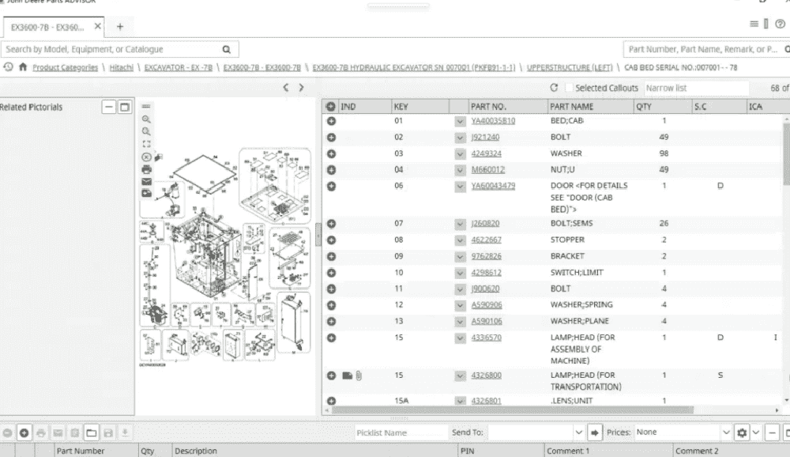Open the hamburger menu at top right

(x=754, y=24)
